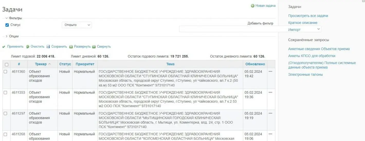Check the box for task 4611297
The height and width of the screenshot is (141, 365).
[5, 113]
